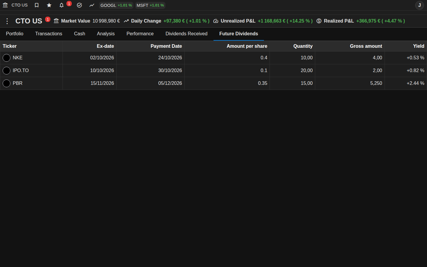Click the Daily Change trending arrow icon

[126, 21]
